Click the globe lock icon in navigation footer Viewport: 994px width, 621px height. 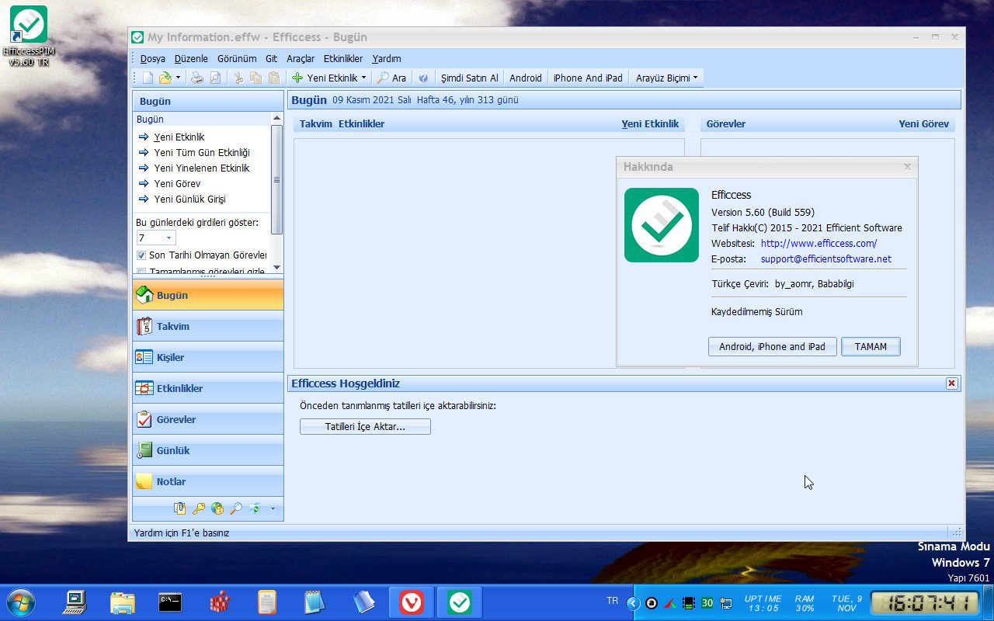coord(217,508)
